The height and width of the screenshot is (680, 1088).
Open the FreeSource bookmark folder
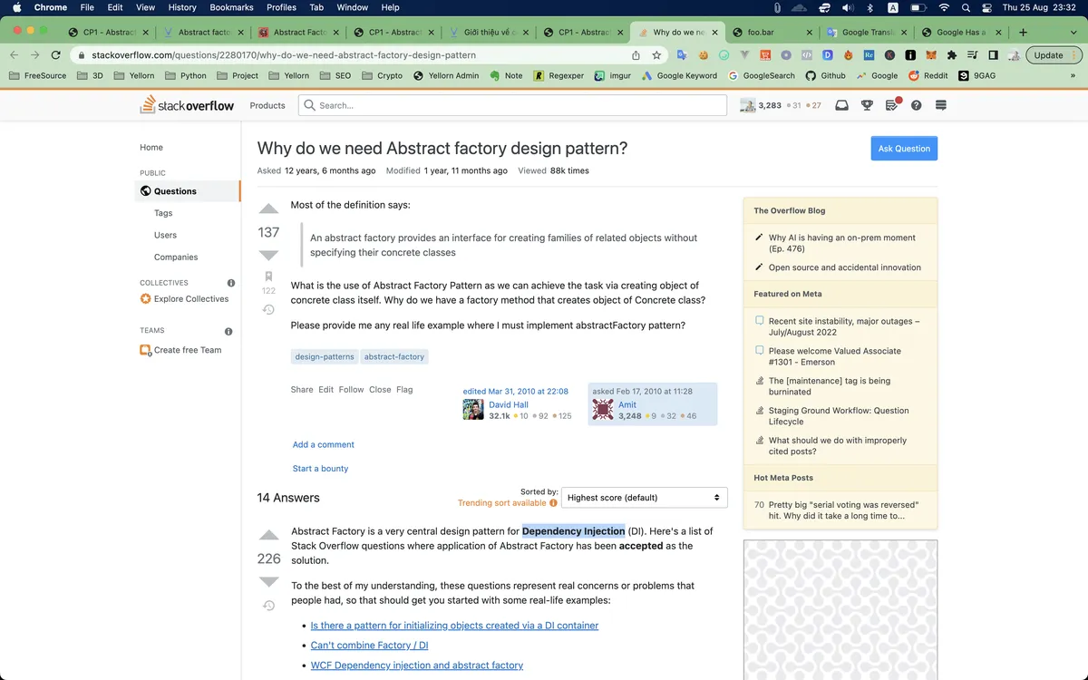pyautogui.click(x=38, y=76)
